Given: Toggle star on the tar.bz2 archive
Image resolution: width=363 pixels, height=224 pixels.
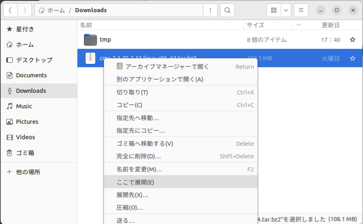Looking at the screenshot, I should click(353, 58).
